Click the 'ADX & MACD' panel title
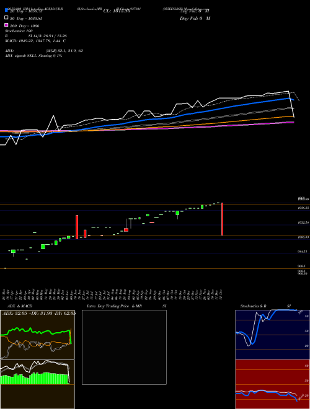Viewport: 310px width, 409px height. (20, 306)
